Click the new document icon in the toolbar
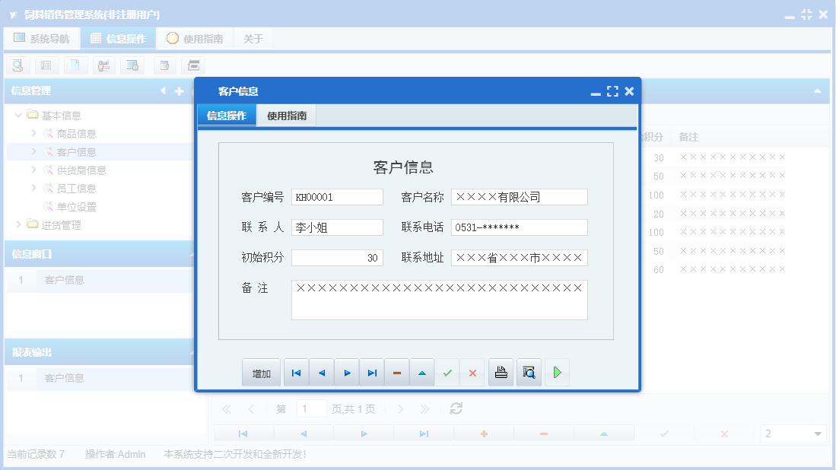This screenshot has width=836, height=470. click(75, 65)
